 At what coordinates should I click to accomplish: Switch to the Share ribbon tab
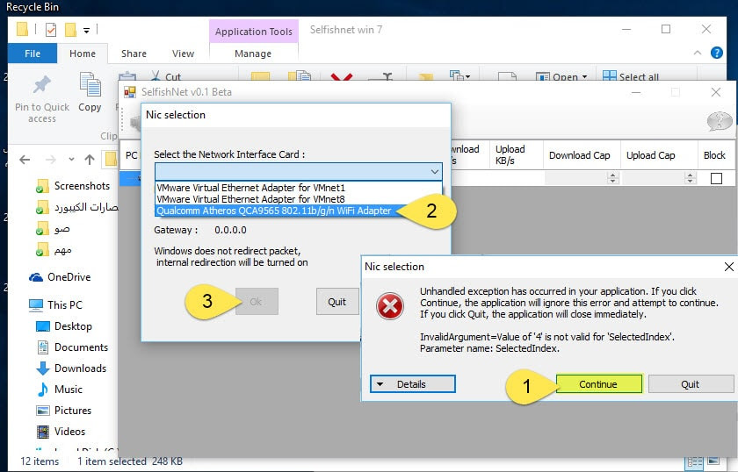[134, 54]
